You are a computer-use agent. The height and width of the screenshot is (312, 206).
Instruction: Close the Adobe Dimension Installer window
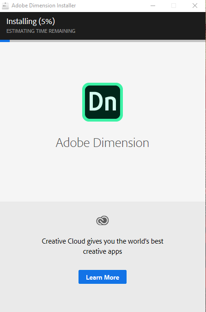[x=195, y=6]
